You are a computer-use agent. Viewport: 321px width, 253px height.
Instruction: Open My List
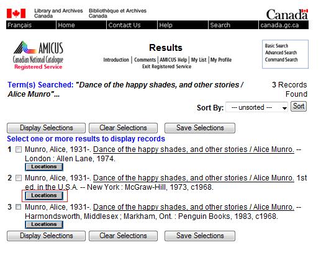click(199, 60)
